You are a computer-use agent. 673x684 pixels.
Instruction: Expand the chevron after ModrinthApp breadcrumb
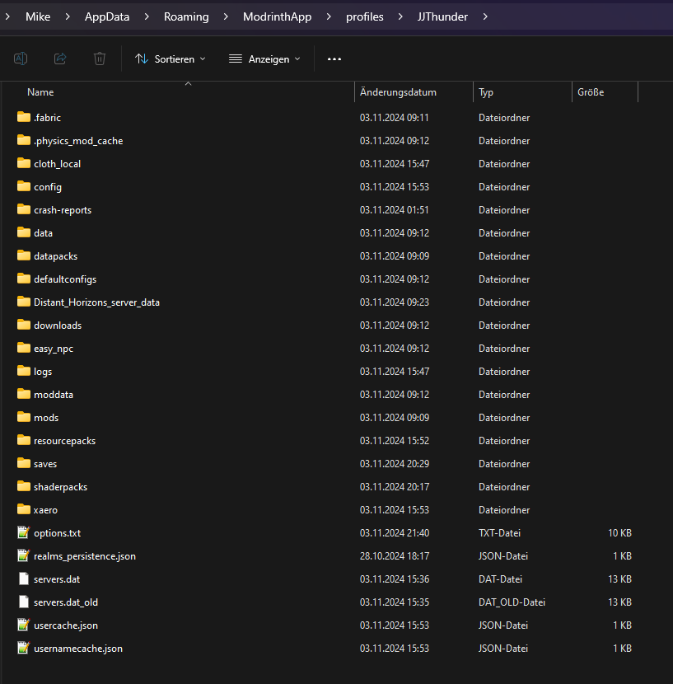(329, 16)
